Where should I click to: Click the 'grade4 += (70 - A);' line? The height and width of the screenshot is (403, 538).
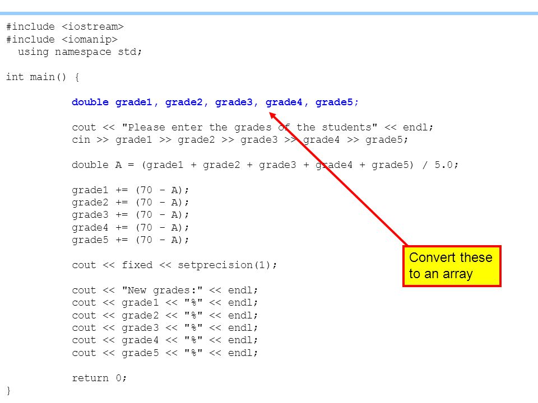pos(131,228)
